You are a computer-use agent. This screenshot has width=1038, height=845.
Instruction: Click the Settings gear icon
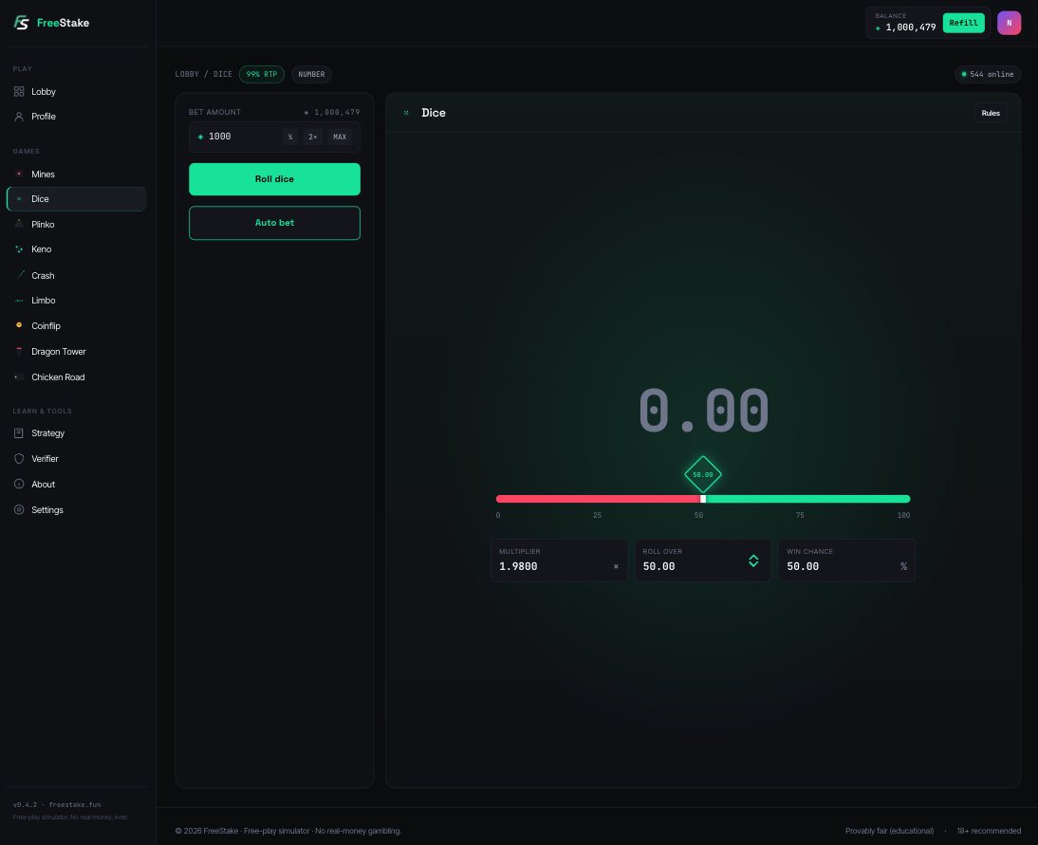(x=19, y=509)
